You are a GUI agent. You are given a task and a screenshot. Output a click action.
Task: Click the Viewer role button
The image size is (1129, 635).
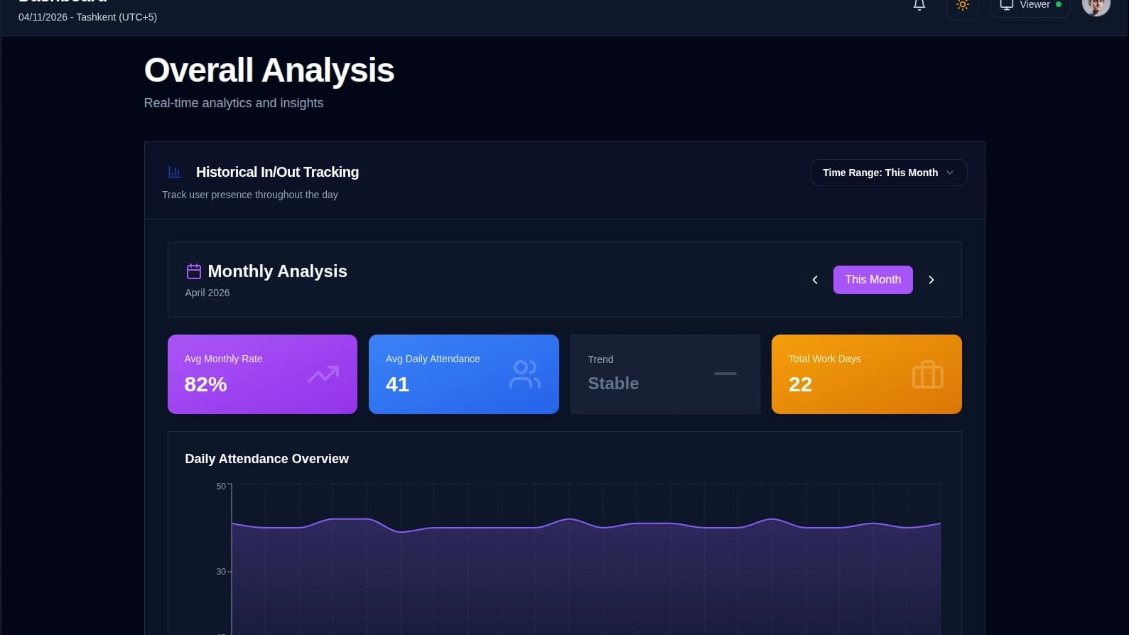(1030, 6)
